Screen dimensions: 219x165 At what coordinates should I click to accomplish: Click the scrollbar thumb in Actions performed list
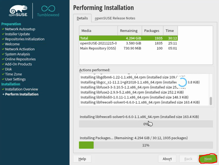click(x=211, y=101)
